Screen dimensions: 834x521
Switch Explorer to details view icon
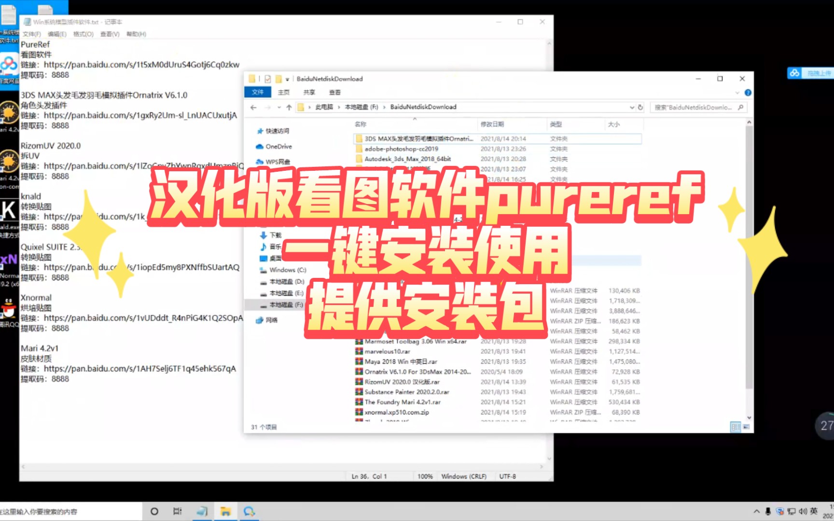(736, 427)
